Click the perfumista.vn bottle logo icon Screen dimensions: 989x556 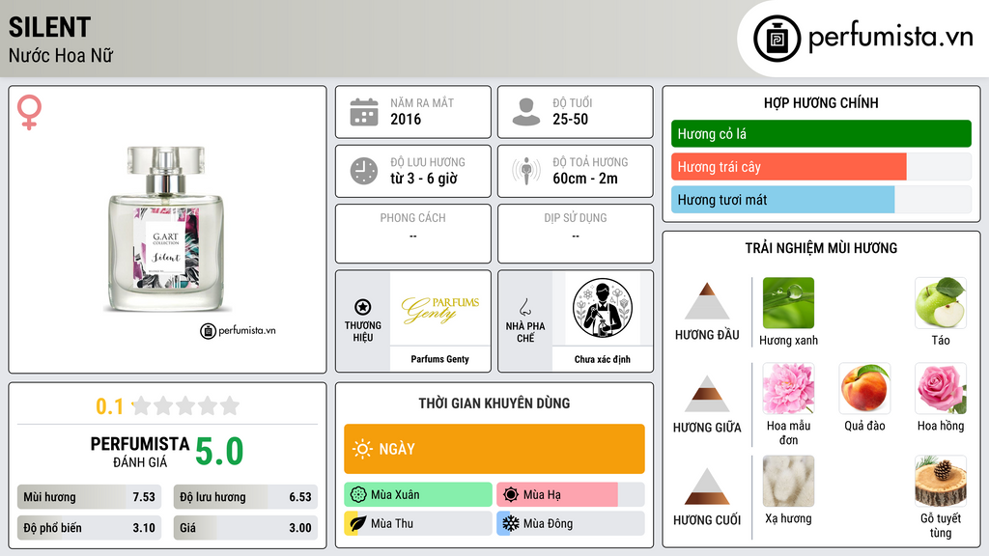click(777, 39)
